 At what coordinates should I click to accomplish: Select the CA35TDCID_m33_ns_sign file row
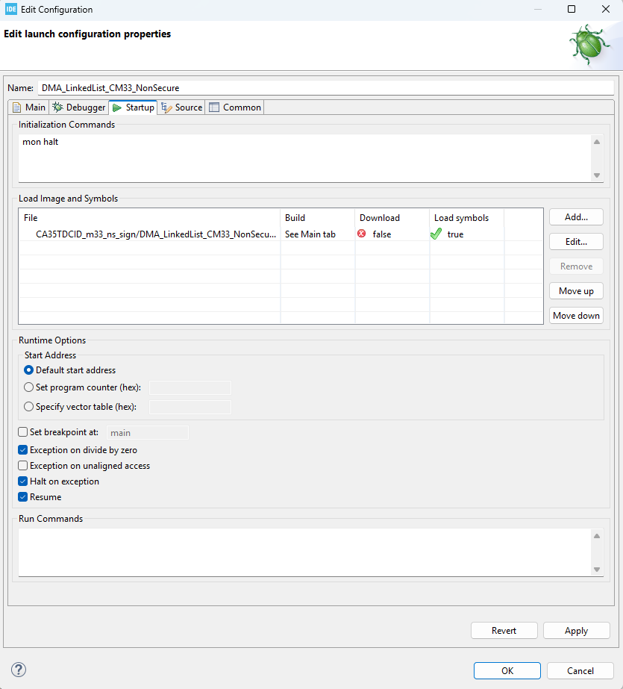(x=281, y=234)
